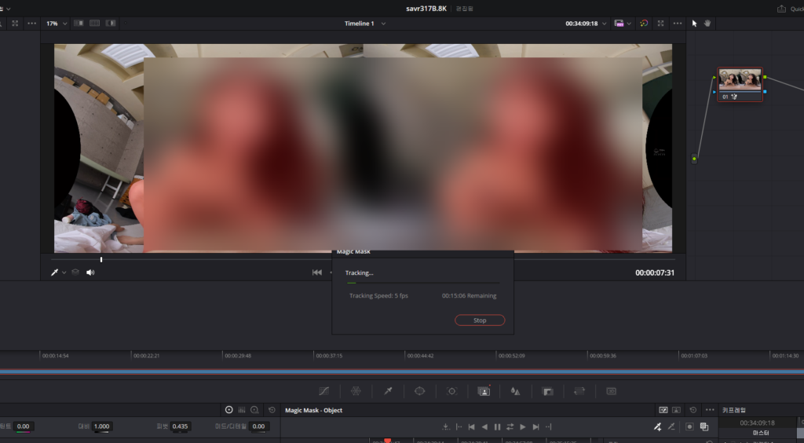The width and height of the screenshot is (804, 443).
Task: Open the Blur palette
Action: tap(515, 390)
